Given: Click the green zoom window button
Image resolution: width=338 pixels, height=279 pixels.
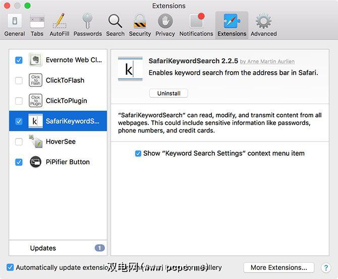Looking at the screenshot, I should [28, 6].
